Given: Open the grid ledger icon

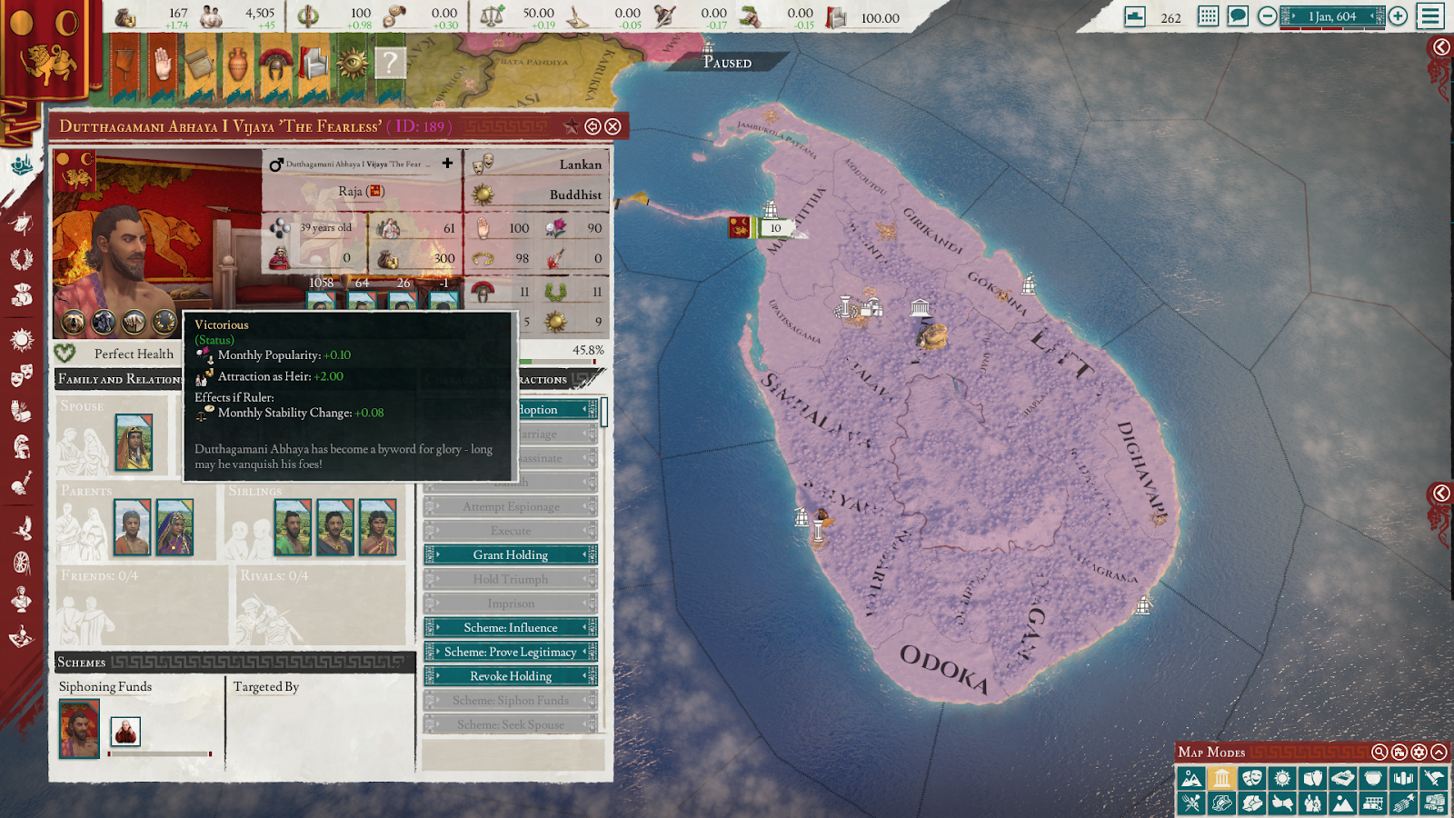Looking at the screenshot, I should tap(1208, 16).
